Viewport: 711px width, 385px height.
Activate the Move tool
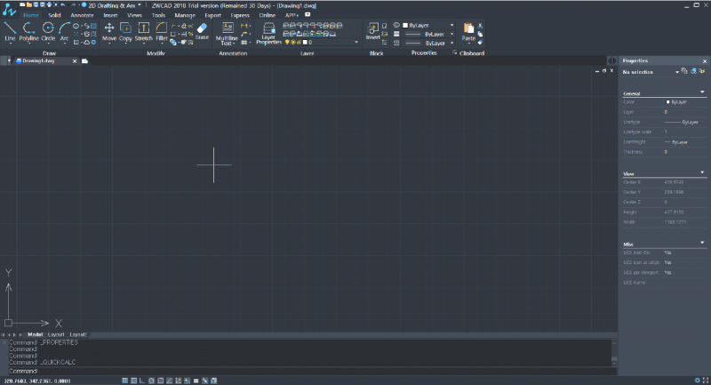coord(109,32)
